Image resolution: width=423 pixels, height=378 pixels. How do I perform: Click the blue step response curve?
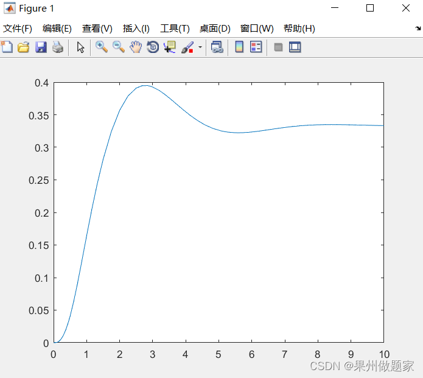click(x=186, y=112)
